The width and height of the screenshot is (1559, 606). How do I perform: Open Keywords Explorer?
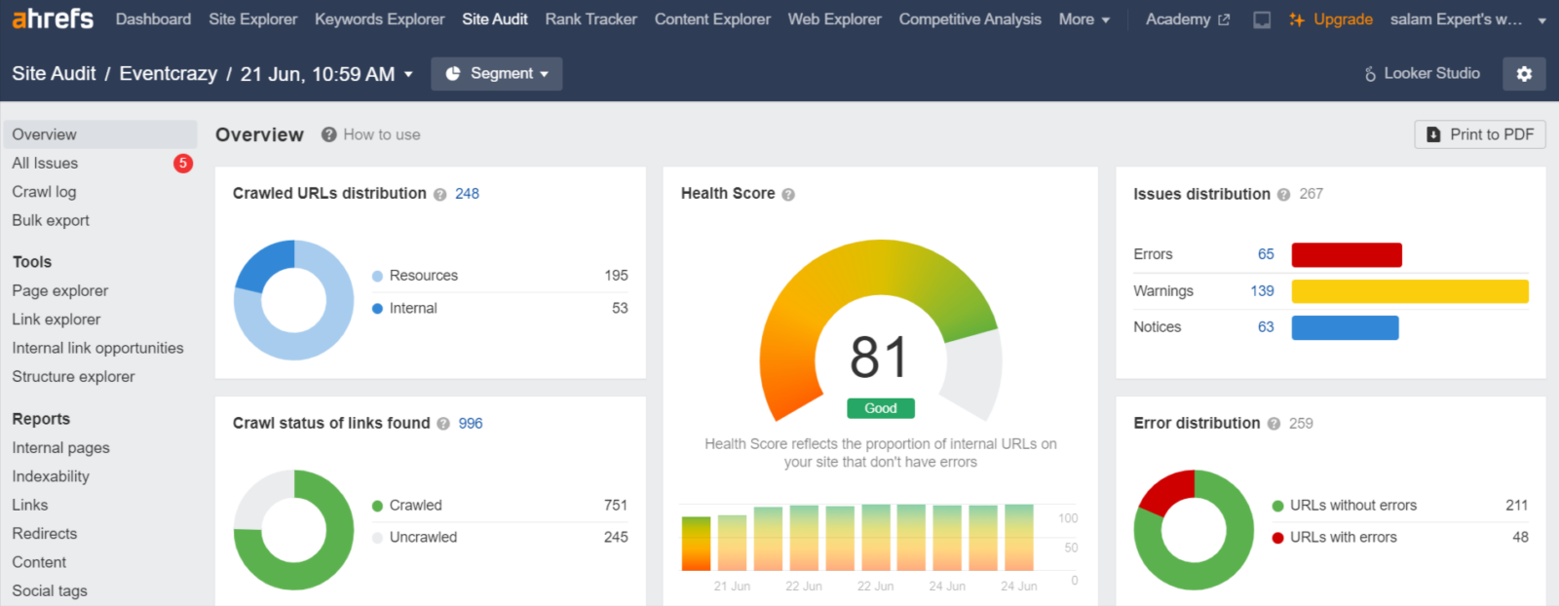(379, 19)
